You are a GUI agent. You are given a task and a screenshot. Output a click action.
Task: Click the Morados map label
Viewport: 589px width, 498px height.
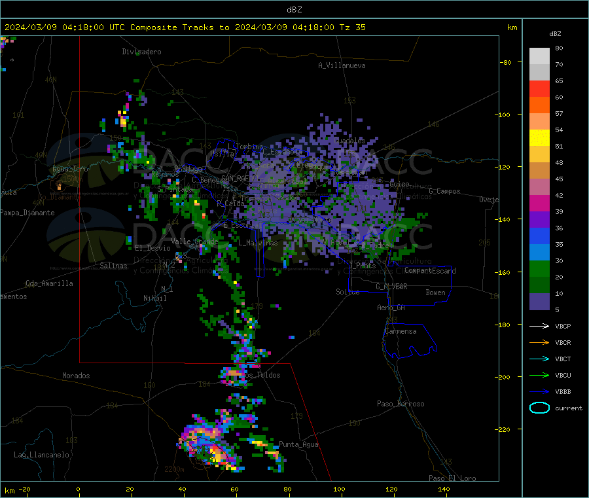point(76,376)
